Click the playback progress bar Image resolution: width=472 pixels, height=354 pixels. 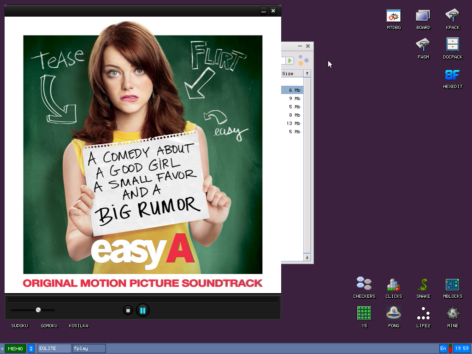pyautogui.click(x=142, y=300)
